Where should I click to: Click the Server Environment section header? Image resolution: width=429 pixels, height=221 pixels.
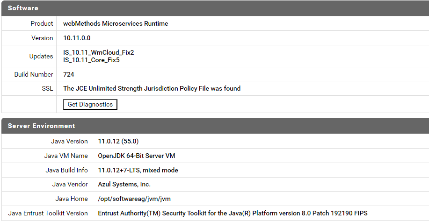[41, 126]
